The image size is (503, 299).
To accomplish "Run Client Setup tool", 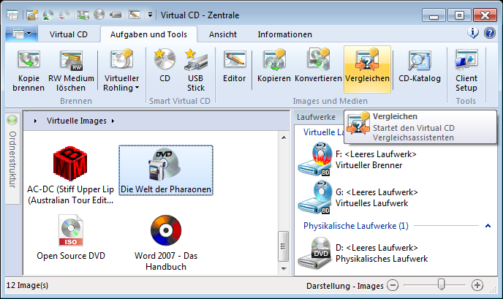I will pyautogui.click(x=466, y=71).
